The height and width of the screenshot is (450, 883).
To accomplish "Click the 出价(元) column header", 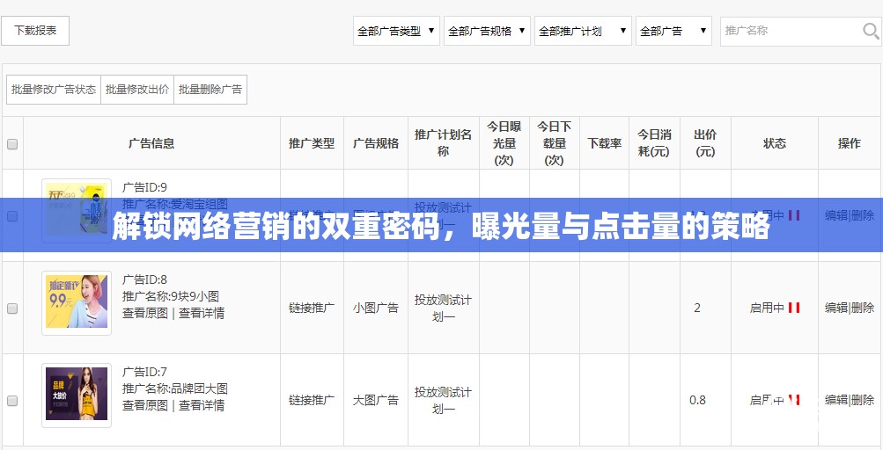I will click(x=705, y=143).
